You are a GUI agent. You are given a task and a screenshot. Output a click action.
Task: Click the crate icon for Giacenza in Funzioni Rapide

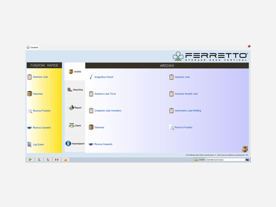point(30,94)
